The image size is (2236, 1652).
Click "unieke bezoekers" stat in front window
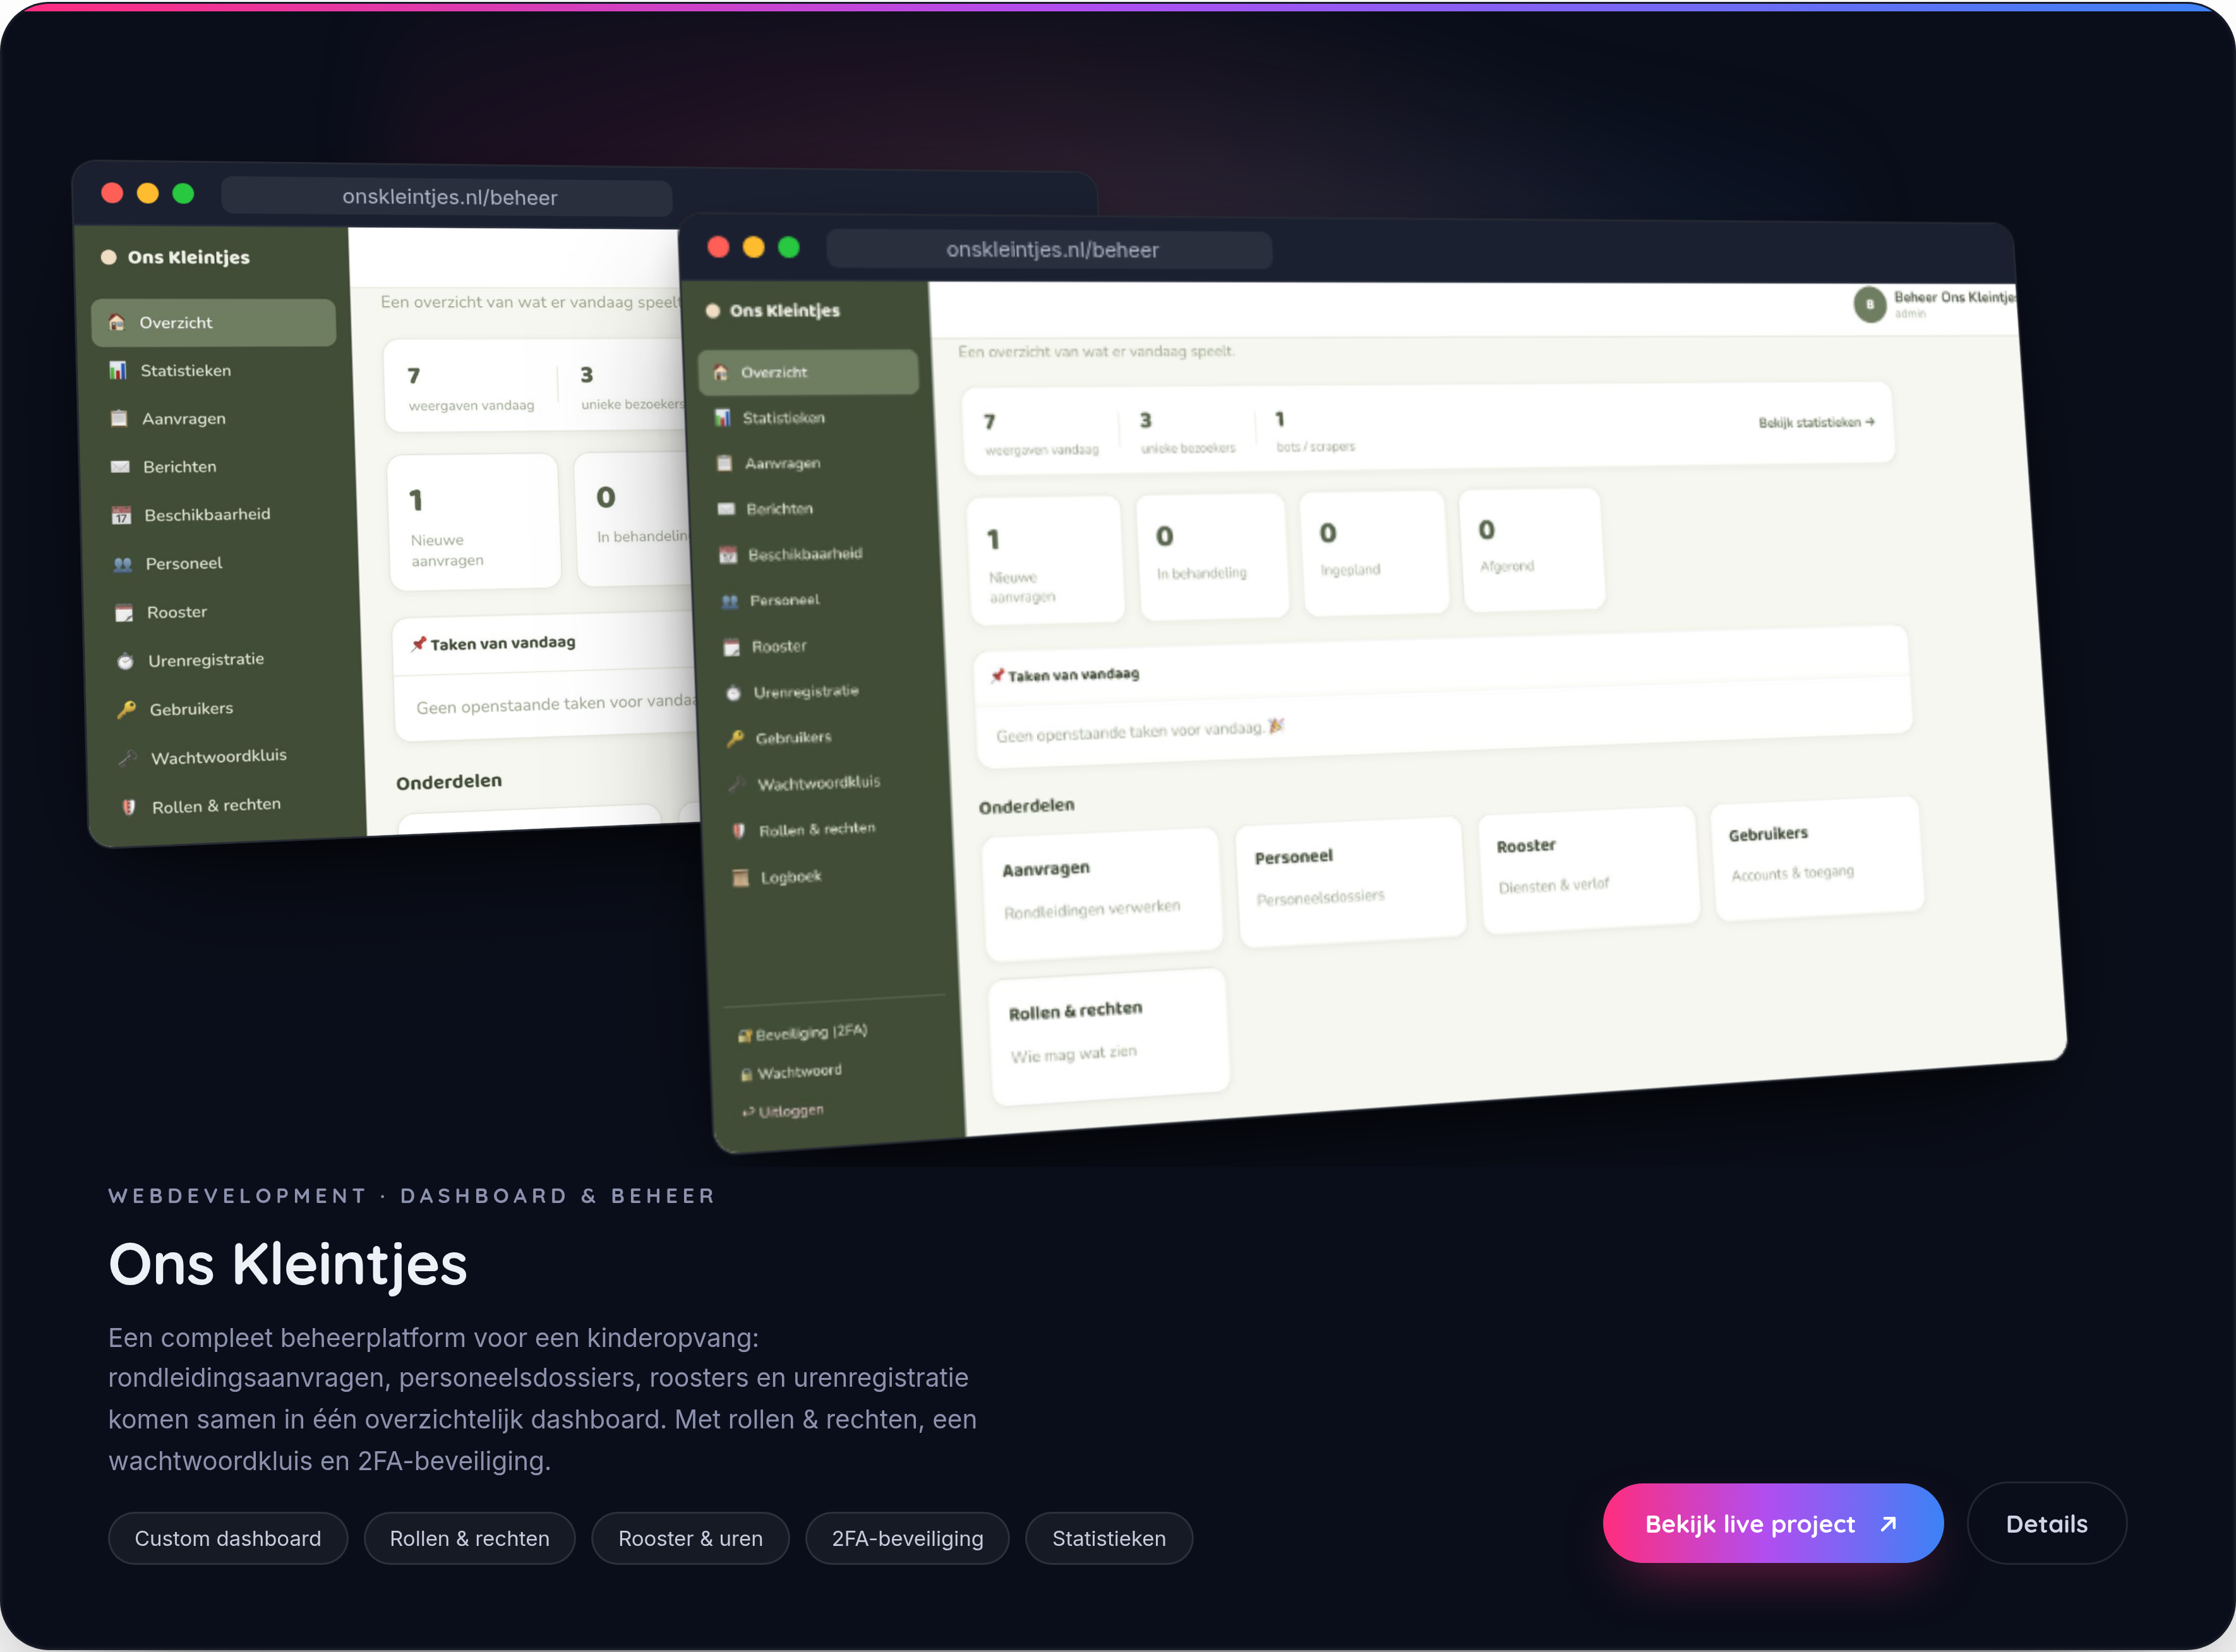tap(1188, 433)
